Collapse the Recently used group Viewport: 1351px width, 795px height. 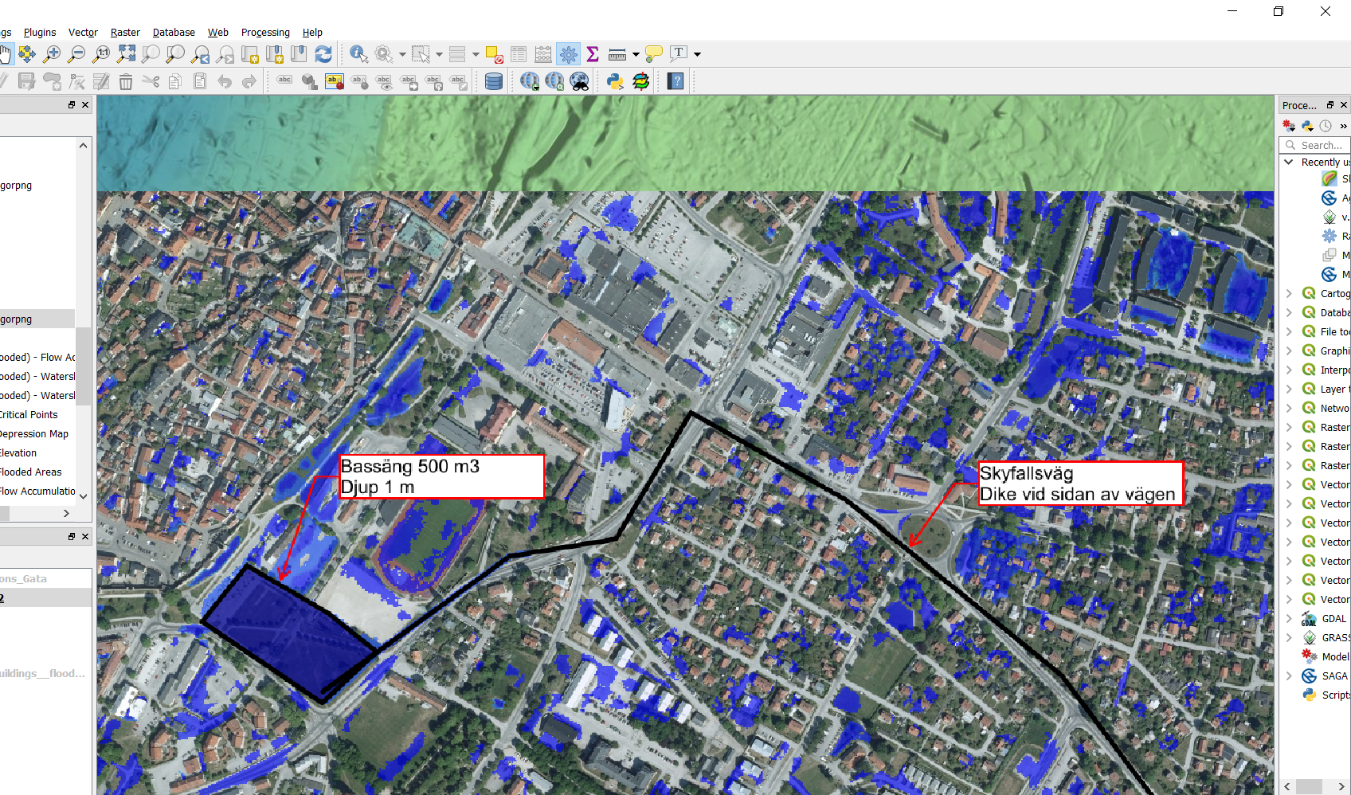(1289, 162)
